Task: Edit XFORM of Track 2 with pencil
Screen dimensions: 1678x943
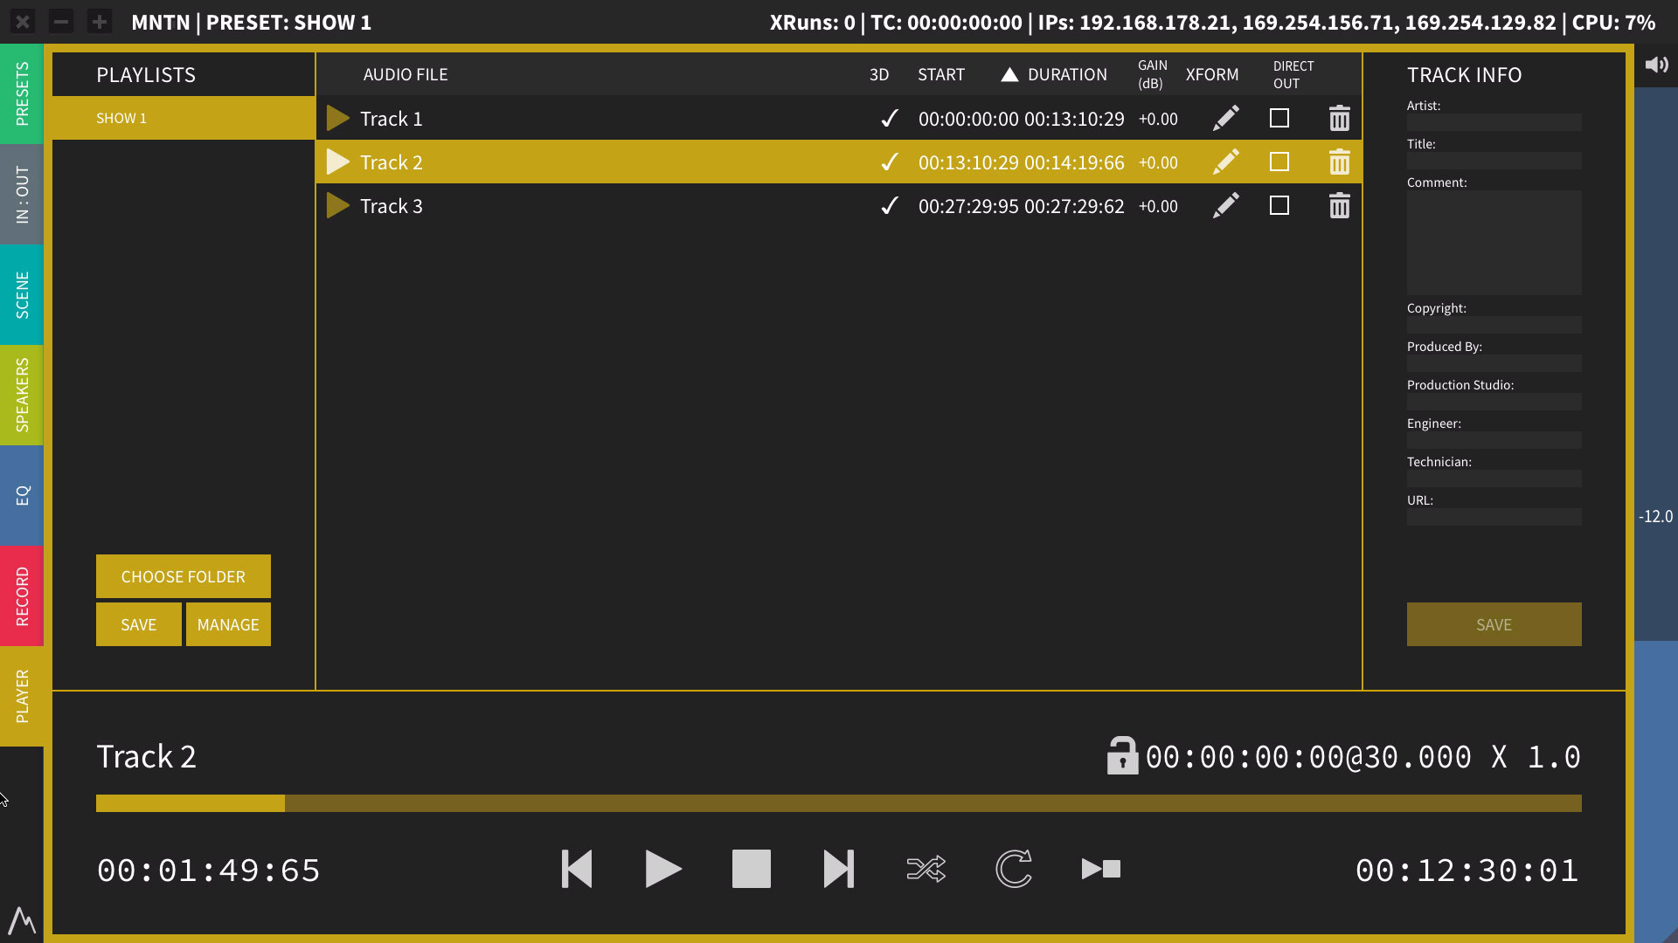Action: pyautogui.click(x=1225, y=162)
